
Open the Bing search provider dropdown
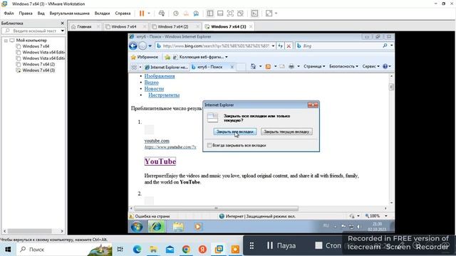pyautogui.click(x=391, y=46)
